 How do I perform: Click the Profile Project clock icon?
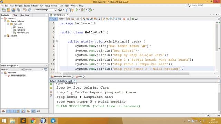tap(90, 10)
